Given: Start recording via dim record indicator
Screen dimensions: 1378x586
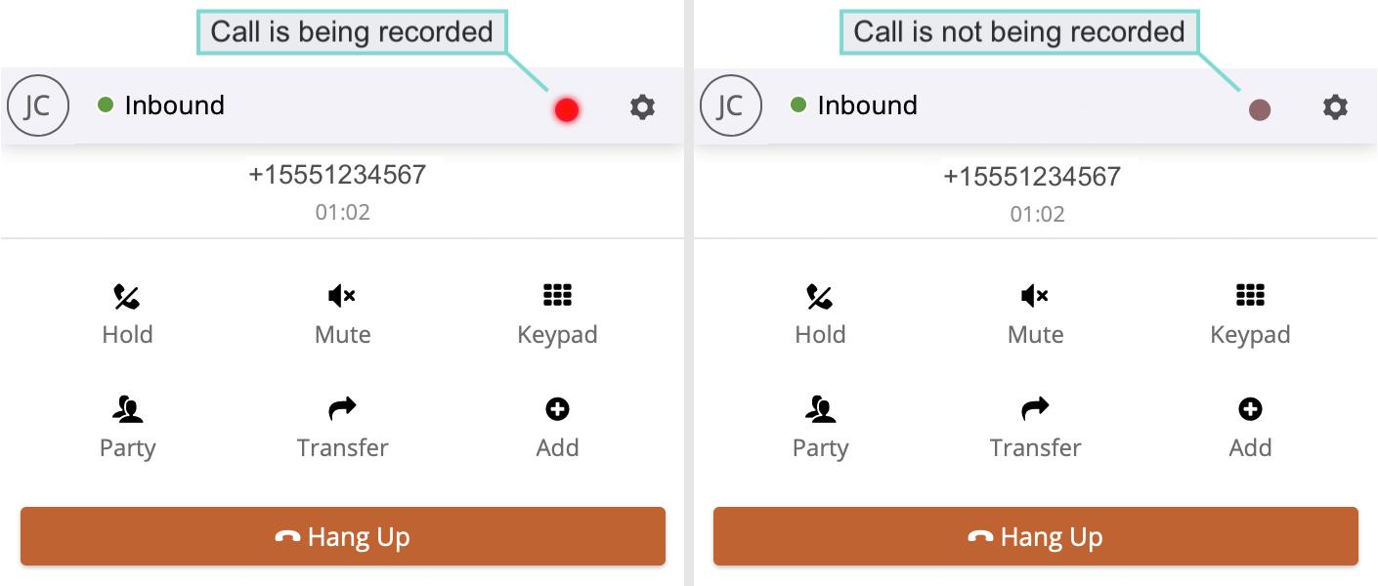Looking at the screenshot, I should (1260, 110).
